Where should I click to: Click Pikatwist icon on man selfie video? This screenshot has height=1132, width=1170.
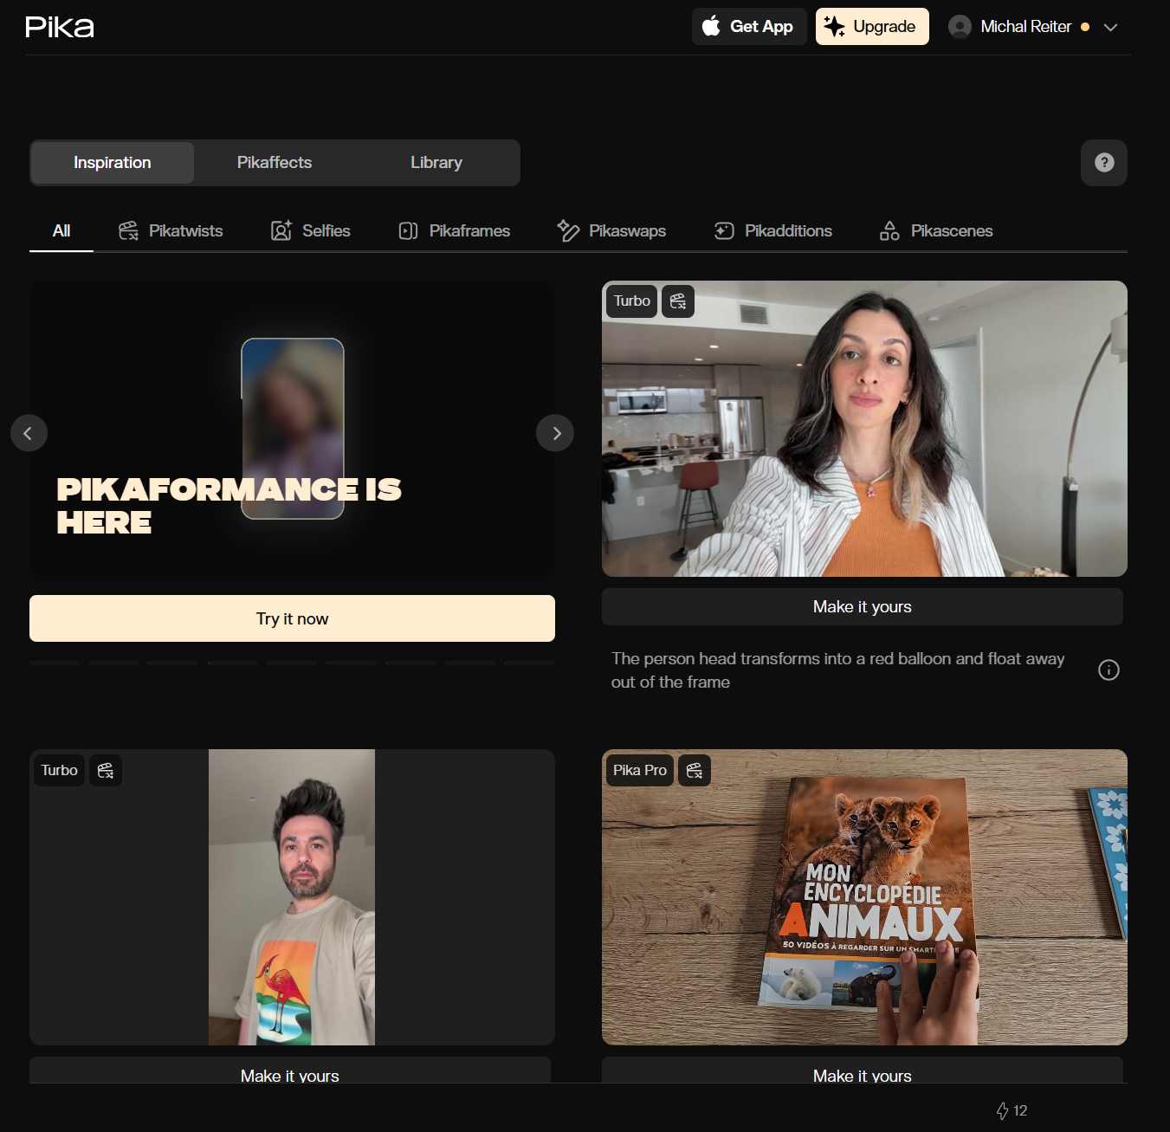pyautogui.click(x=106, y=770)
